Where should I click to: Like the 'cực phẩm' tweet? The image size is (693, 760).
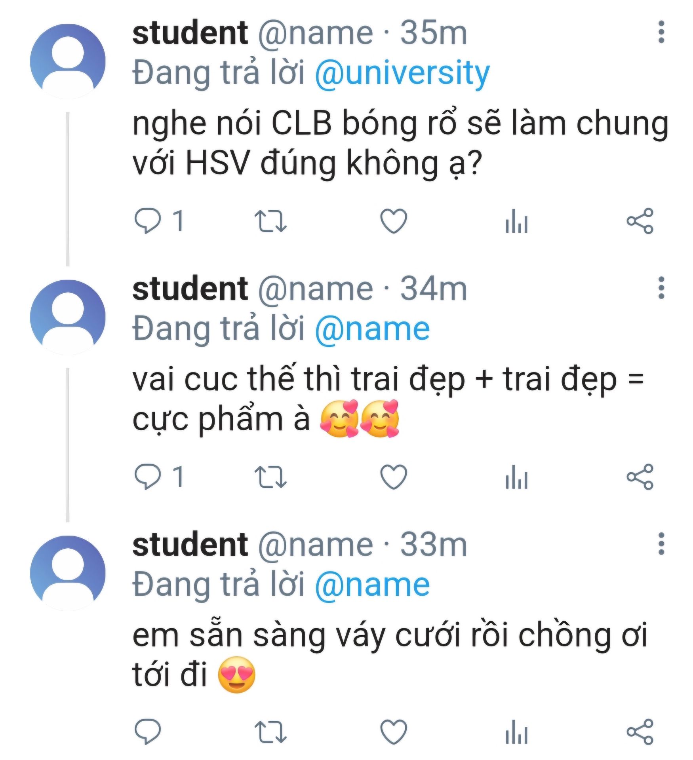(394, 477)
